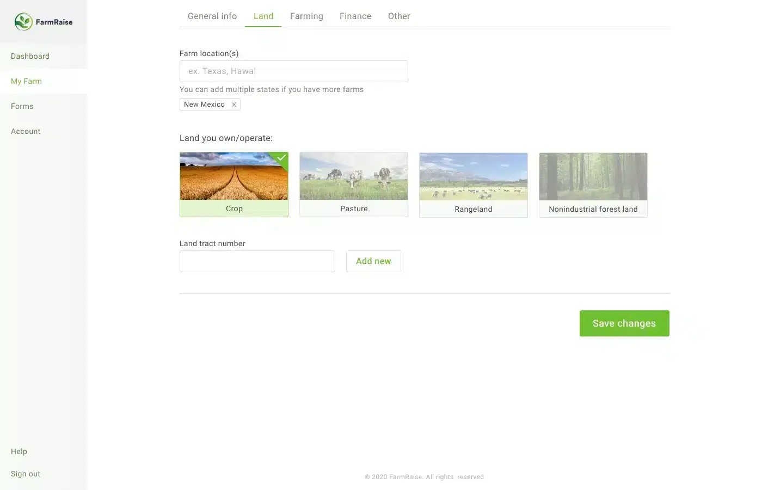
Task: Open the Finance tab
Action: point(355,16)
